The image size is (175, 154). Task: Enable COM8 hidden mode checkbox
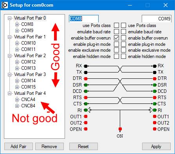(x=116, y=56)
